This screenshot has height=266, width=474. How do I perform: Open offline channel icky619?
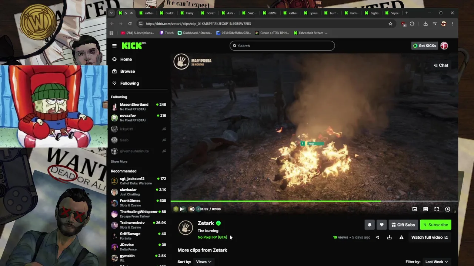(138, 129)
